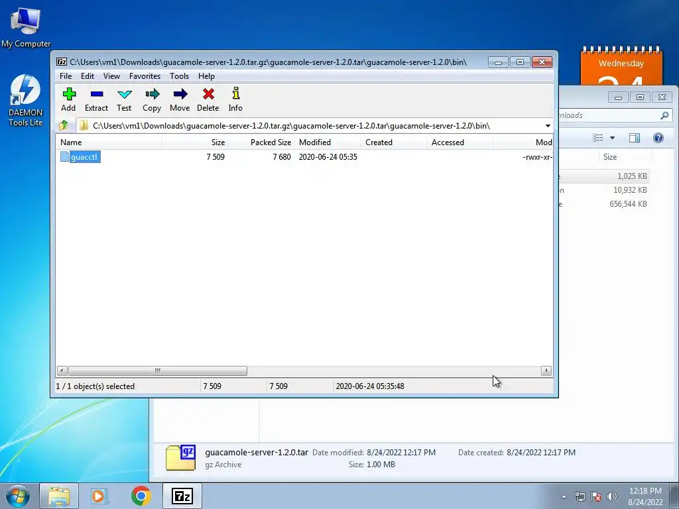Click the calendar gadget showing Wednesday
The width and height of the screenshot is (679, 509).
point(621,65)
